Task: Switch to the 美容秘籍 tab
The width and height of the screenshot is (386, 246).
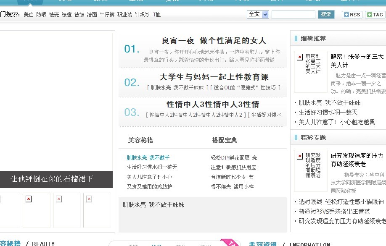Action: [140, 140]
